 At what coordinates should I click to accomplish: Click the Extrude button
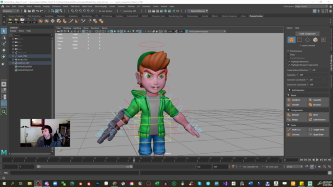(x=297, y=115)
